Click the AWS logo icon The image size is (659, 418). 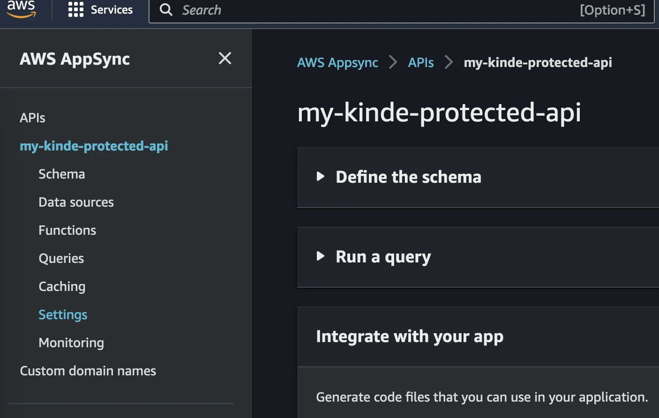tap(21, 9)
